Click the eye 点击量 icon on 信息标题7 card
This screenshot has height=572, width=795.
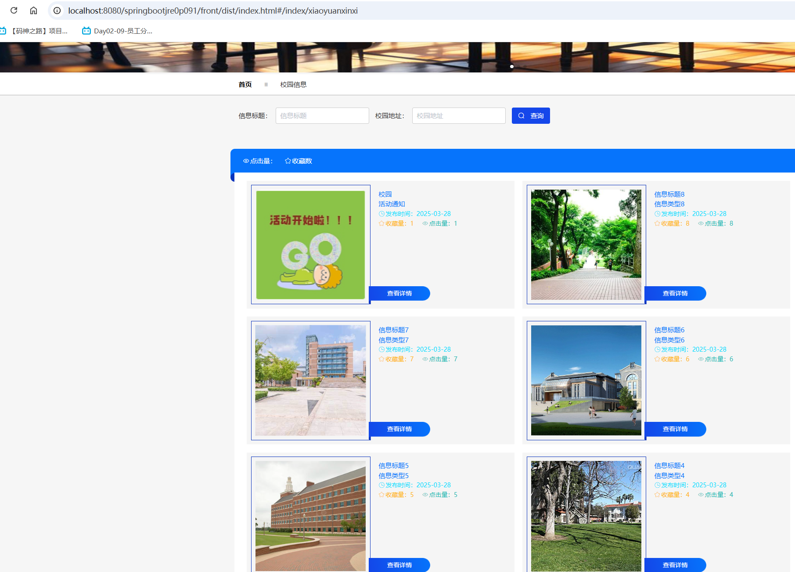coord(425,359)
